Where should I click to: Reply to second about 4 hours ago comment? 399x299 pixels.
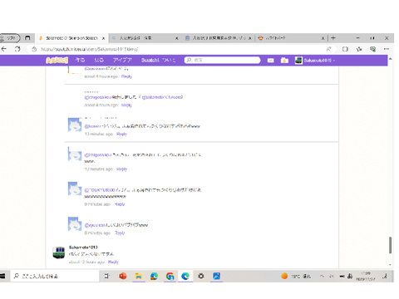tap(126, 105)
